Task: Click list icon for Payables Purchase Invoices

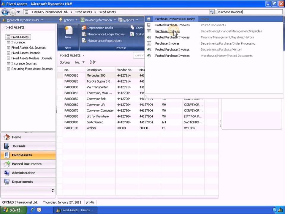Action: (x=149, y=31)
